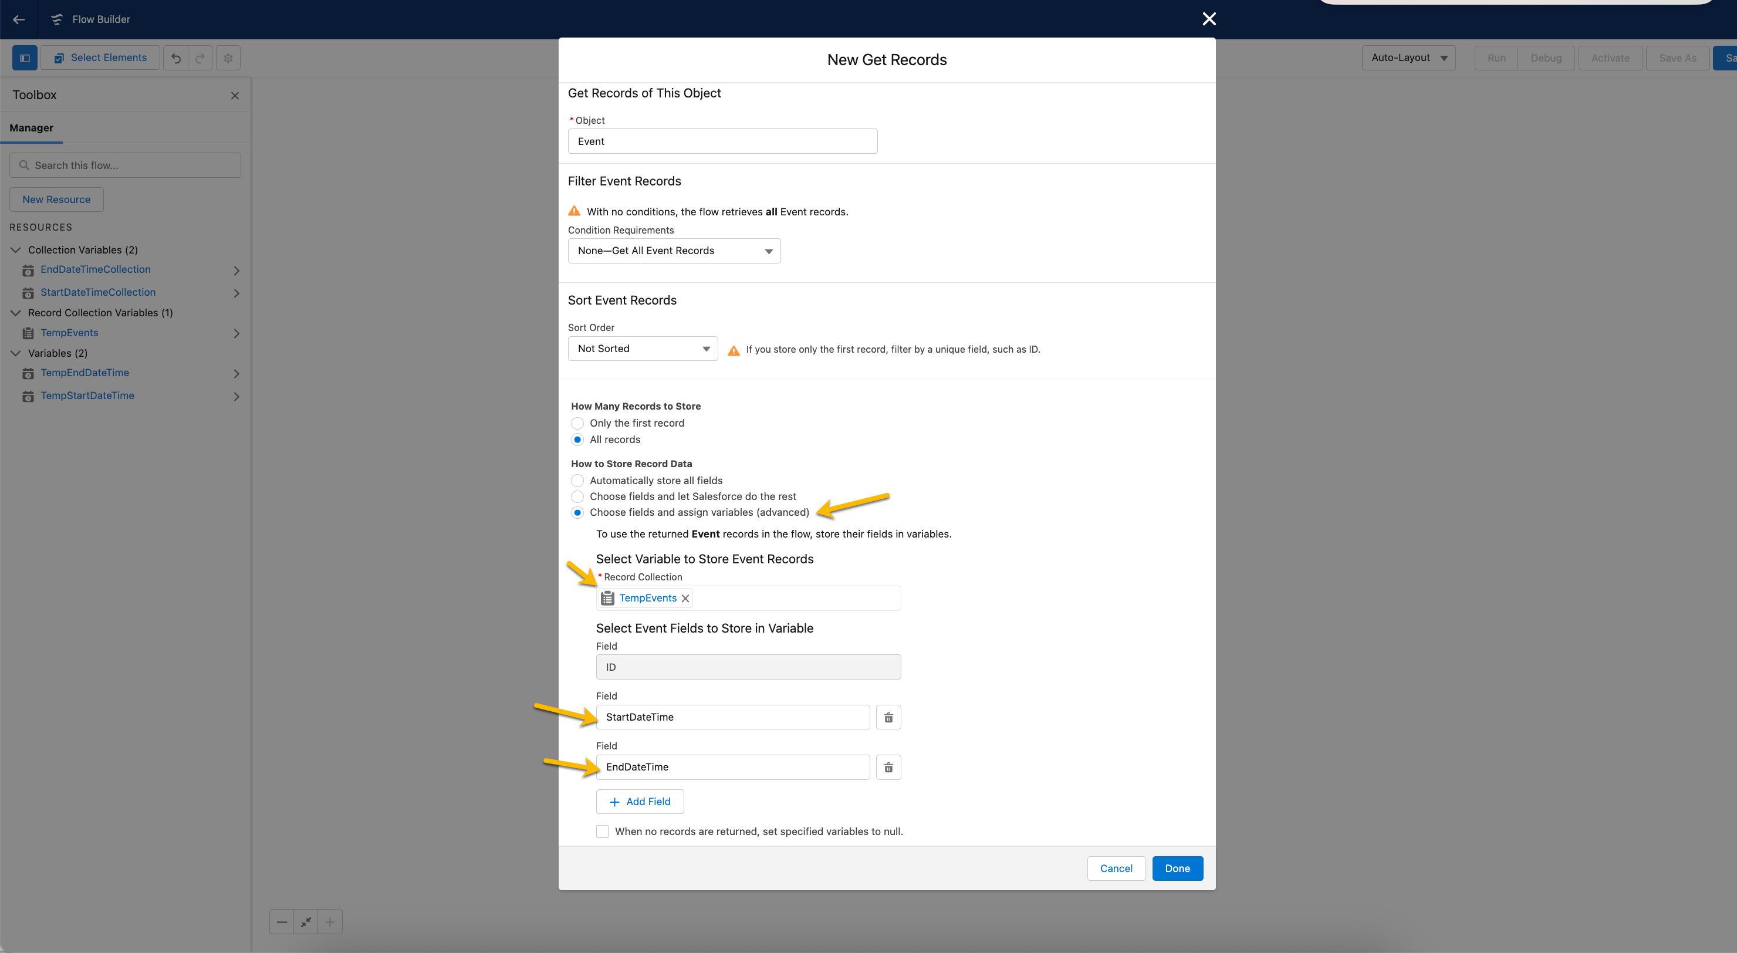Toggle the Toolbox panel button

[x=25, y=58]
